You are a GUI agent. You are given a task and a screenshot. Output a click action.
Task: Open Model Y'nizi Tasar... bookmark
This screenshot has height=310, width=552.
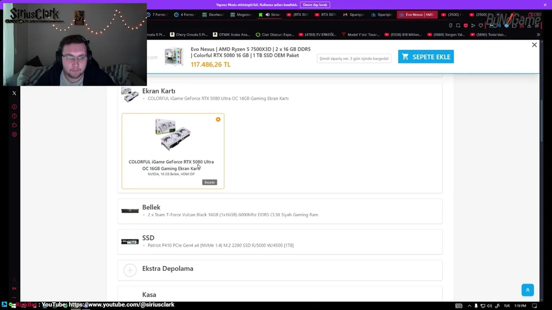click(x=361, y=34)
